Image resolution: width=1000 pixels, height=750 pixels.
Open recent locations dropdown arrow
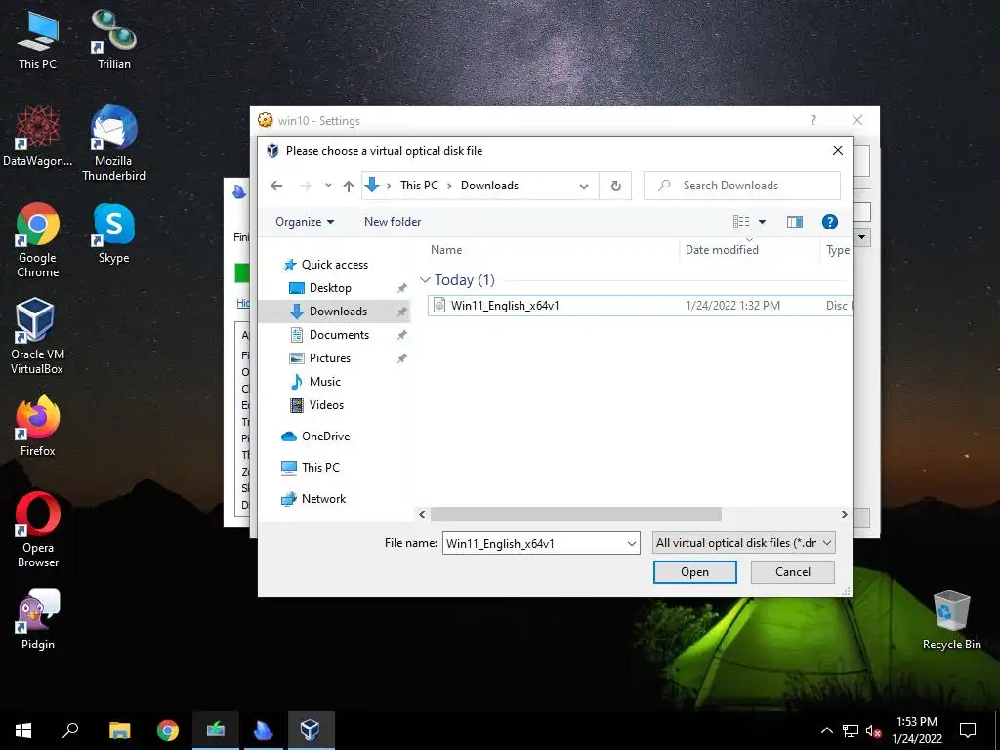tap(328, 186)
